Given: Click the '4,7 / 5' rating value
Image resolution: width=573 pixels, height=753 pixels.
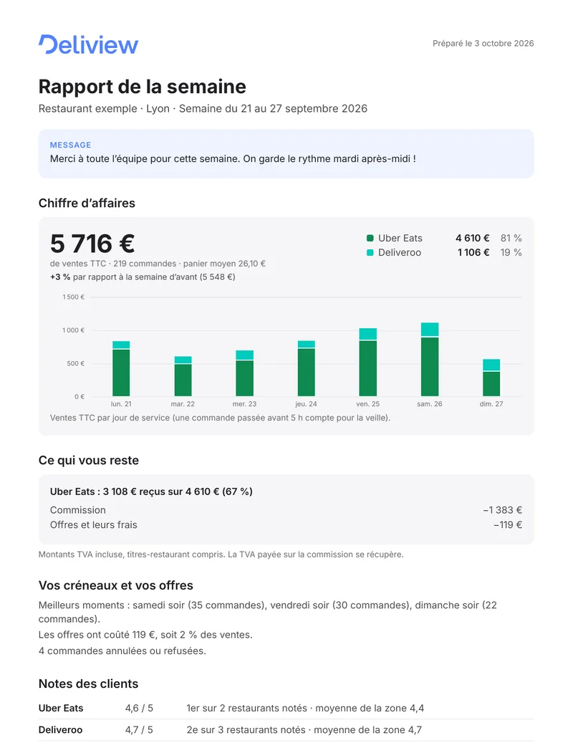Looking at the screenshot, I should 139,730.
